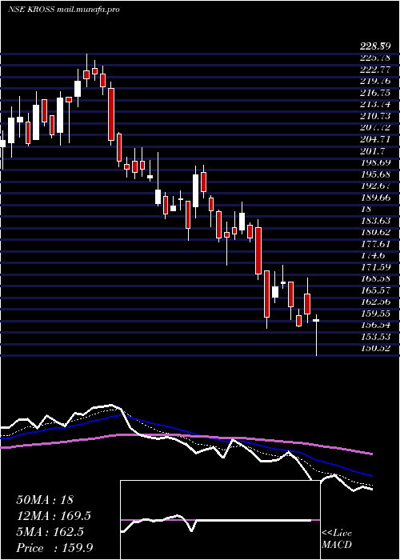Click the 162.56 price axis label
This screenshot has width=400, height=560.
(375, 302)
